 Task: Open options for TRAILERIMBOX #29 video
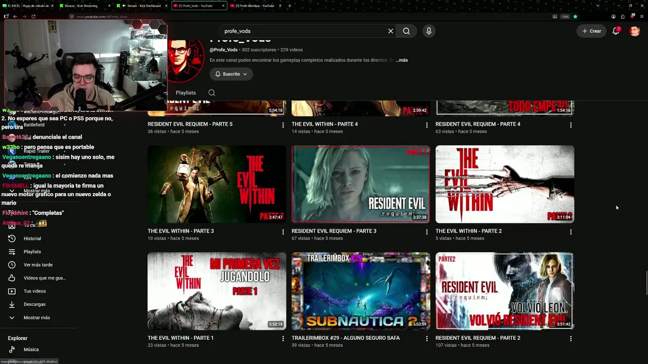[427, 339]
